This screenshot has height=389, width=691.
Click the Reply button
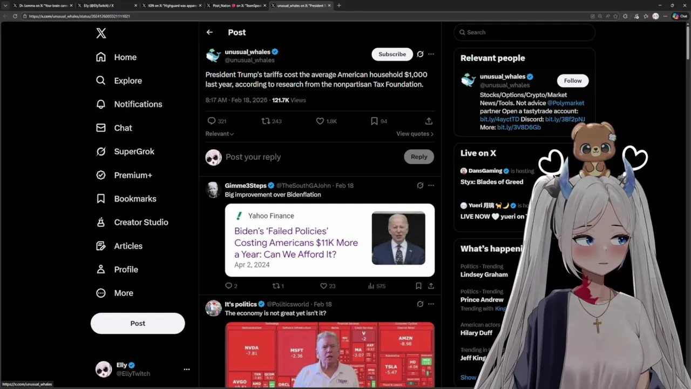419,157
